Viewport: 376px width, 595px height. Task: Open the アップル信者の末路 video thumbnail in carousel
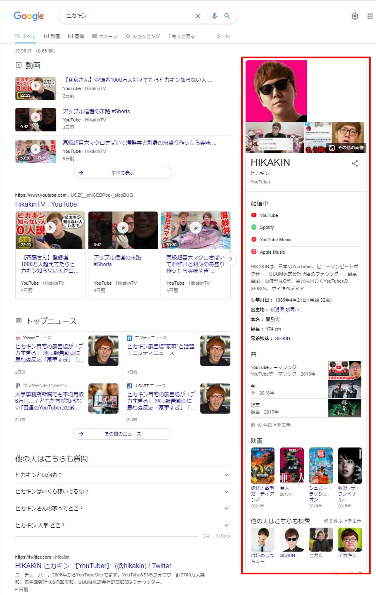coord(123,230)
